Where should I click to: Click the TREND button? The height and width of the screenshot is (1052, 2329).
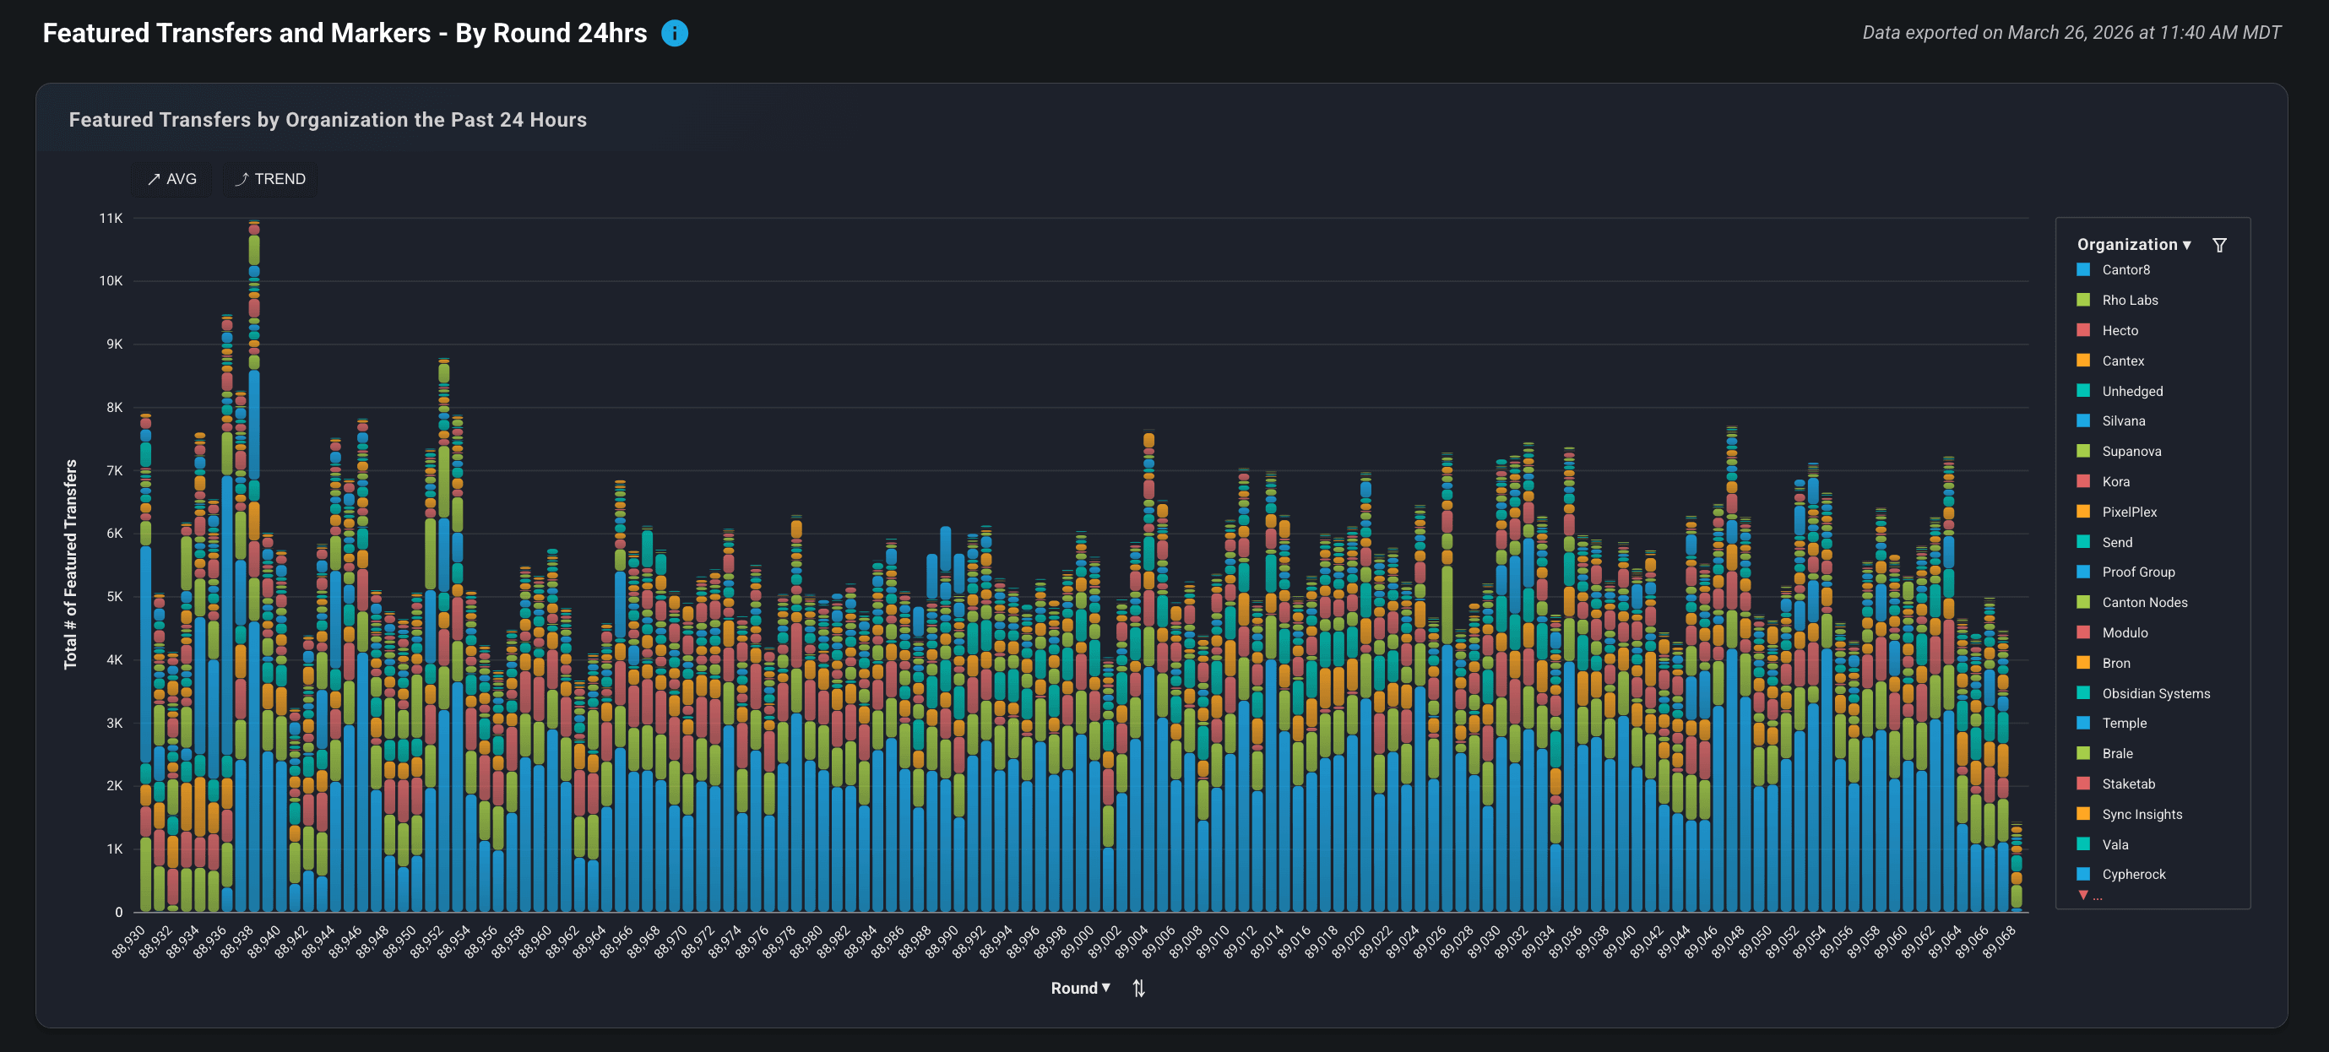pyautogui.click(x=269, y=179)
